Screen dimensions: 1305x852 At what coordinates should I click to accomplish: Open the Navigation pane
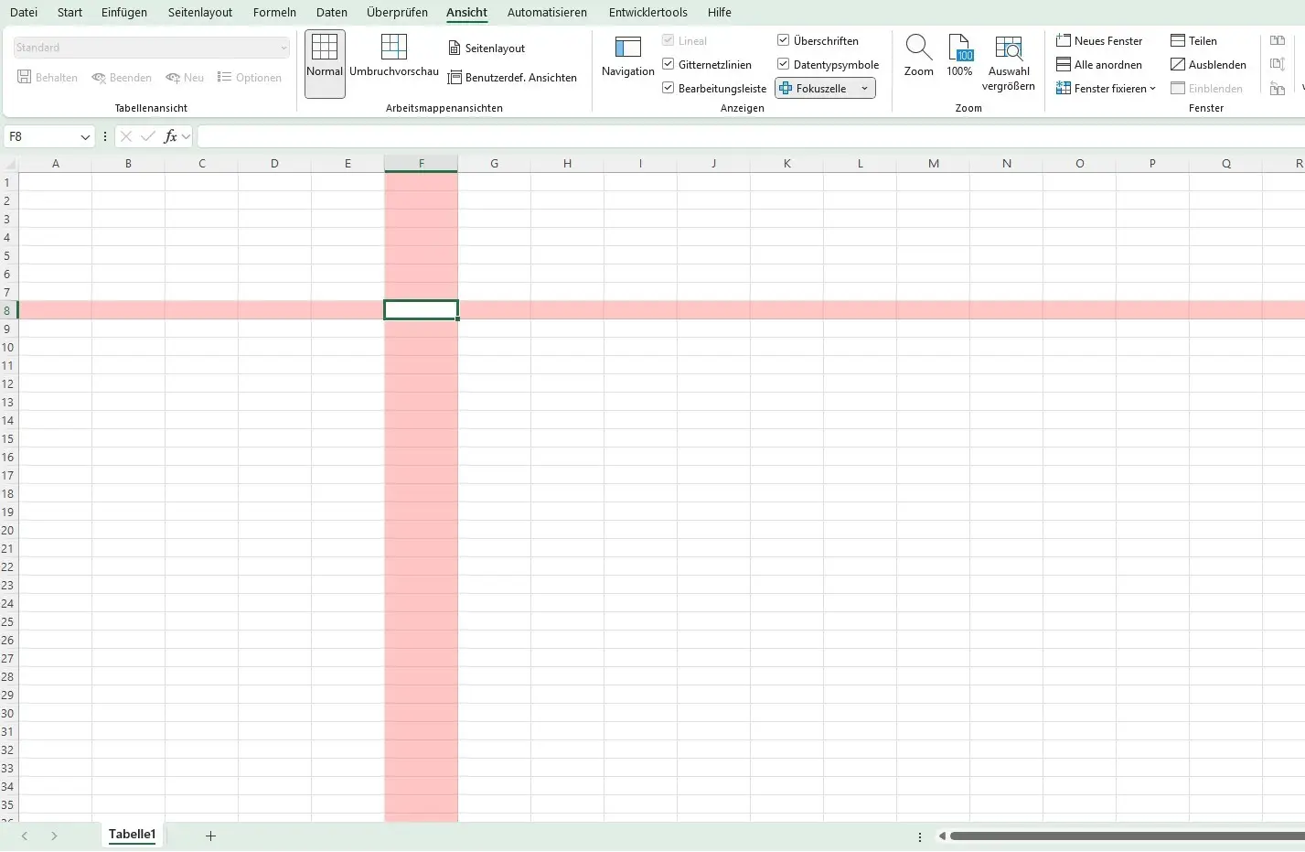click(x=627, y=57)
